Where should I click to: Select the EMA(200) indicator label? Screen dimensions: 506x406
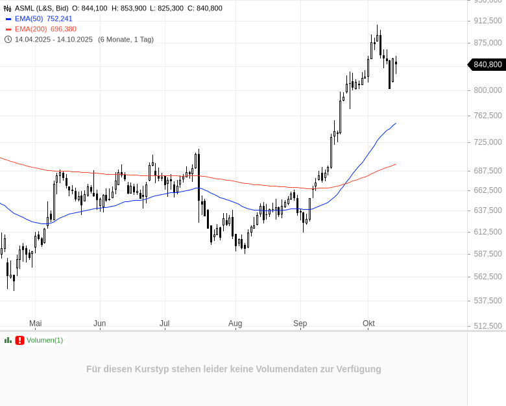(30, 29)
